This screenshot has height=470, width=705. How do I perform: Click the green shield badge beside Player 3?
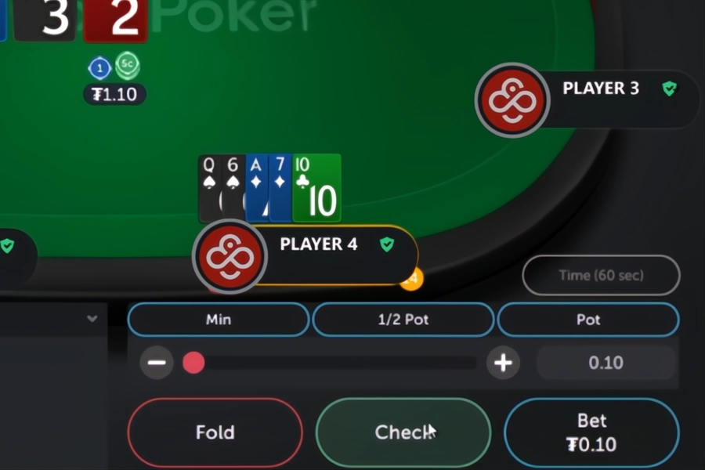(670, 89)
